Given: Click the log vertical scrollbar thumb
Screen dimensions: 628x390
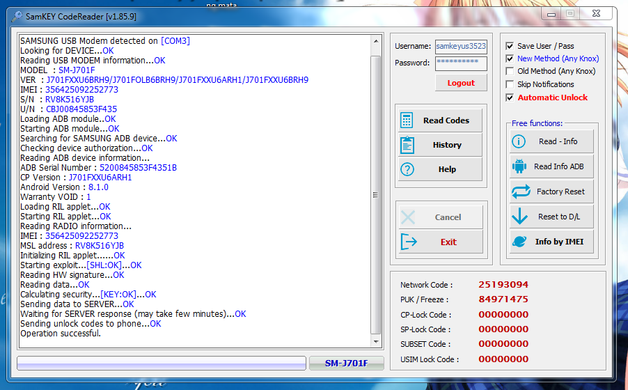Looking at the screenshot, I should tap(376, 195).
